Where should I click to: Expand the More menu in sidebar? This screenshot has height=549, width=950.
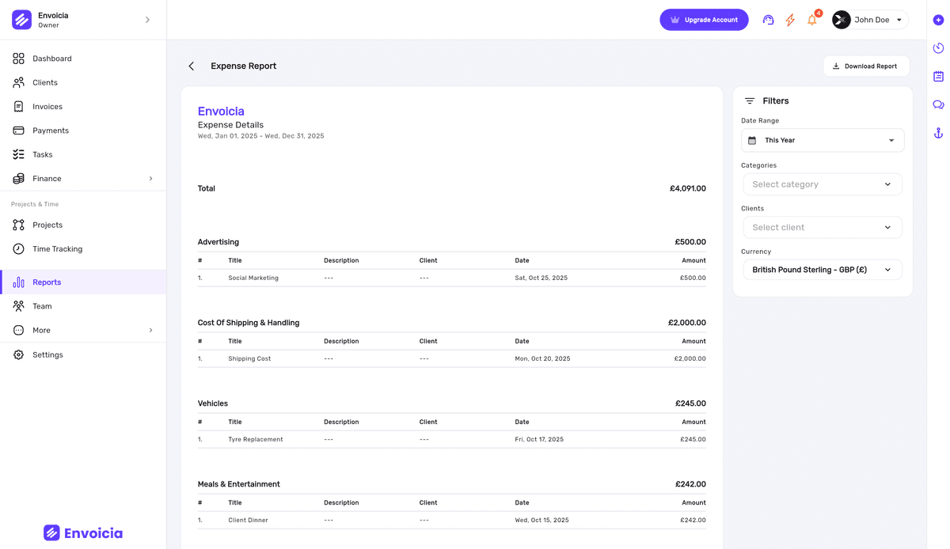coord(83,330)
